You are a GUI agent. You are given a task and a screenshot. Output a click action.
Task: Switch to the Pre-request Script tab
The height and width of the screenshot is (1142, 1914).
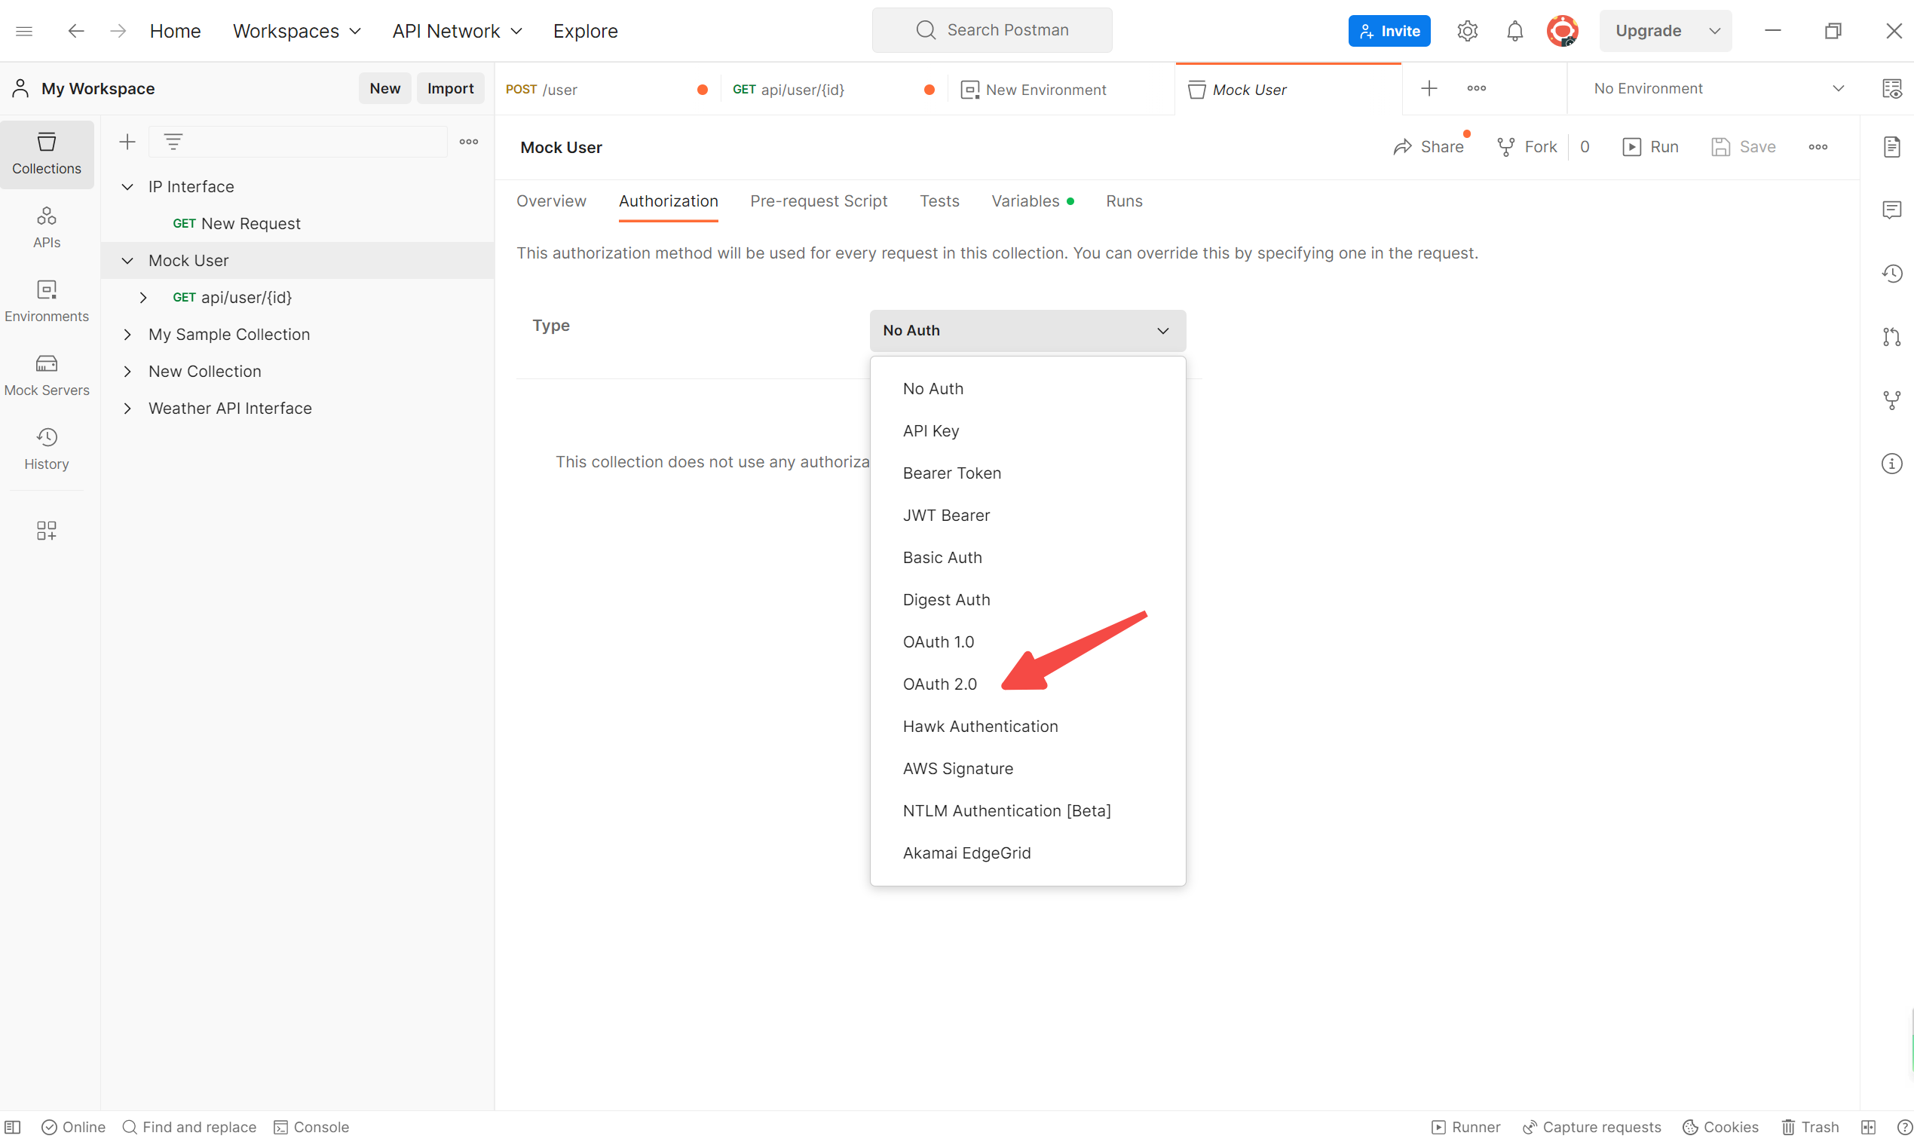819,201
